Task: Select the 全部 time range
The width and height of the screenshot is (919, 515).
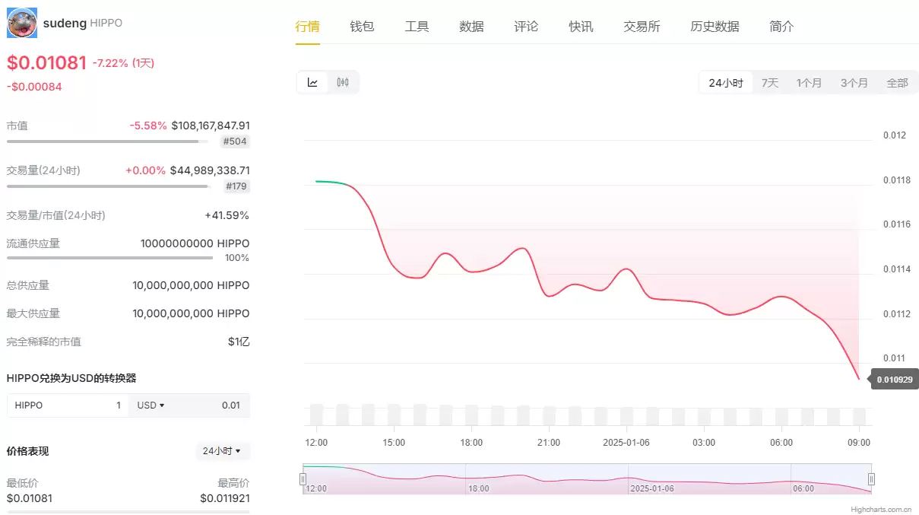Action: coord(897,82)
